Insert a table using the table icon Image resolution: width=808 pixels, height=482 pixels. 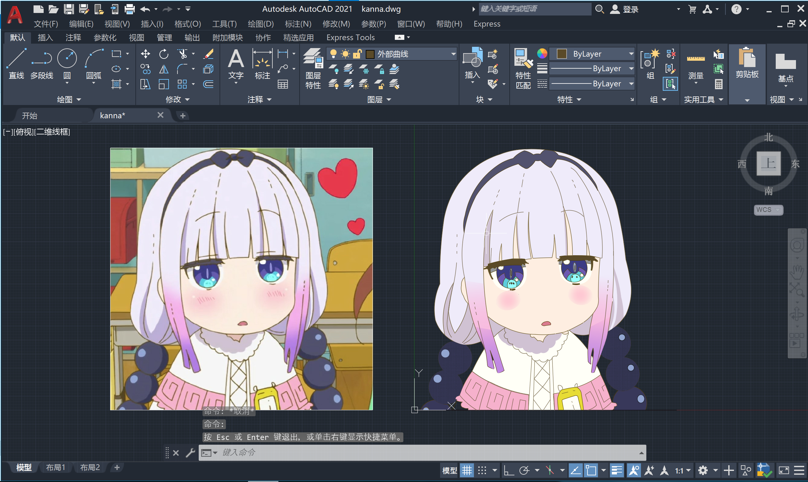[x=283, y=84]
